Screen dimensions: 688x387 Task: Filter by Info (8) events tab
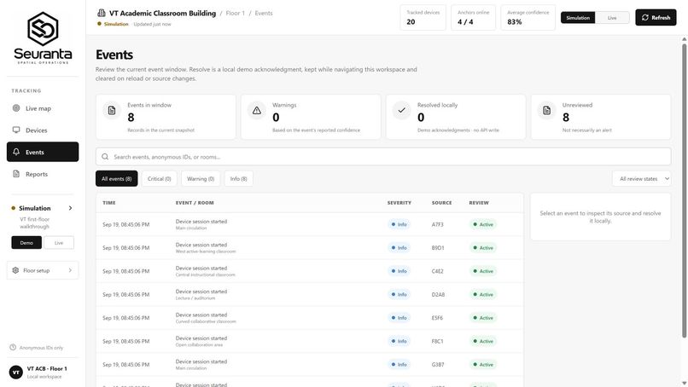[x=239, y=179]
